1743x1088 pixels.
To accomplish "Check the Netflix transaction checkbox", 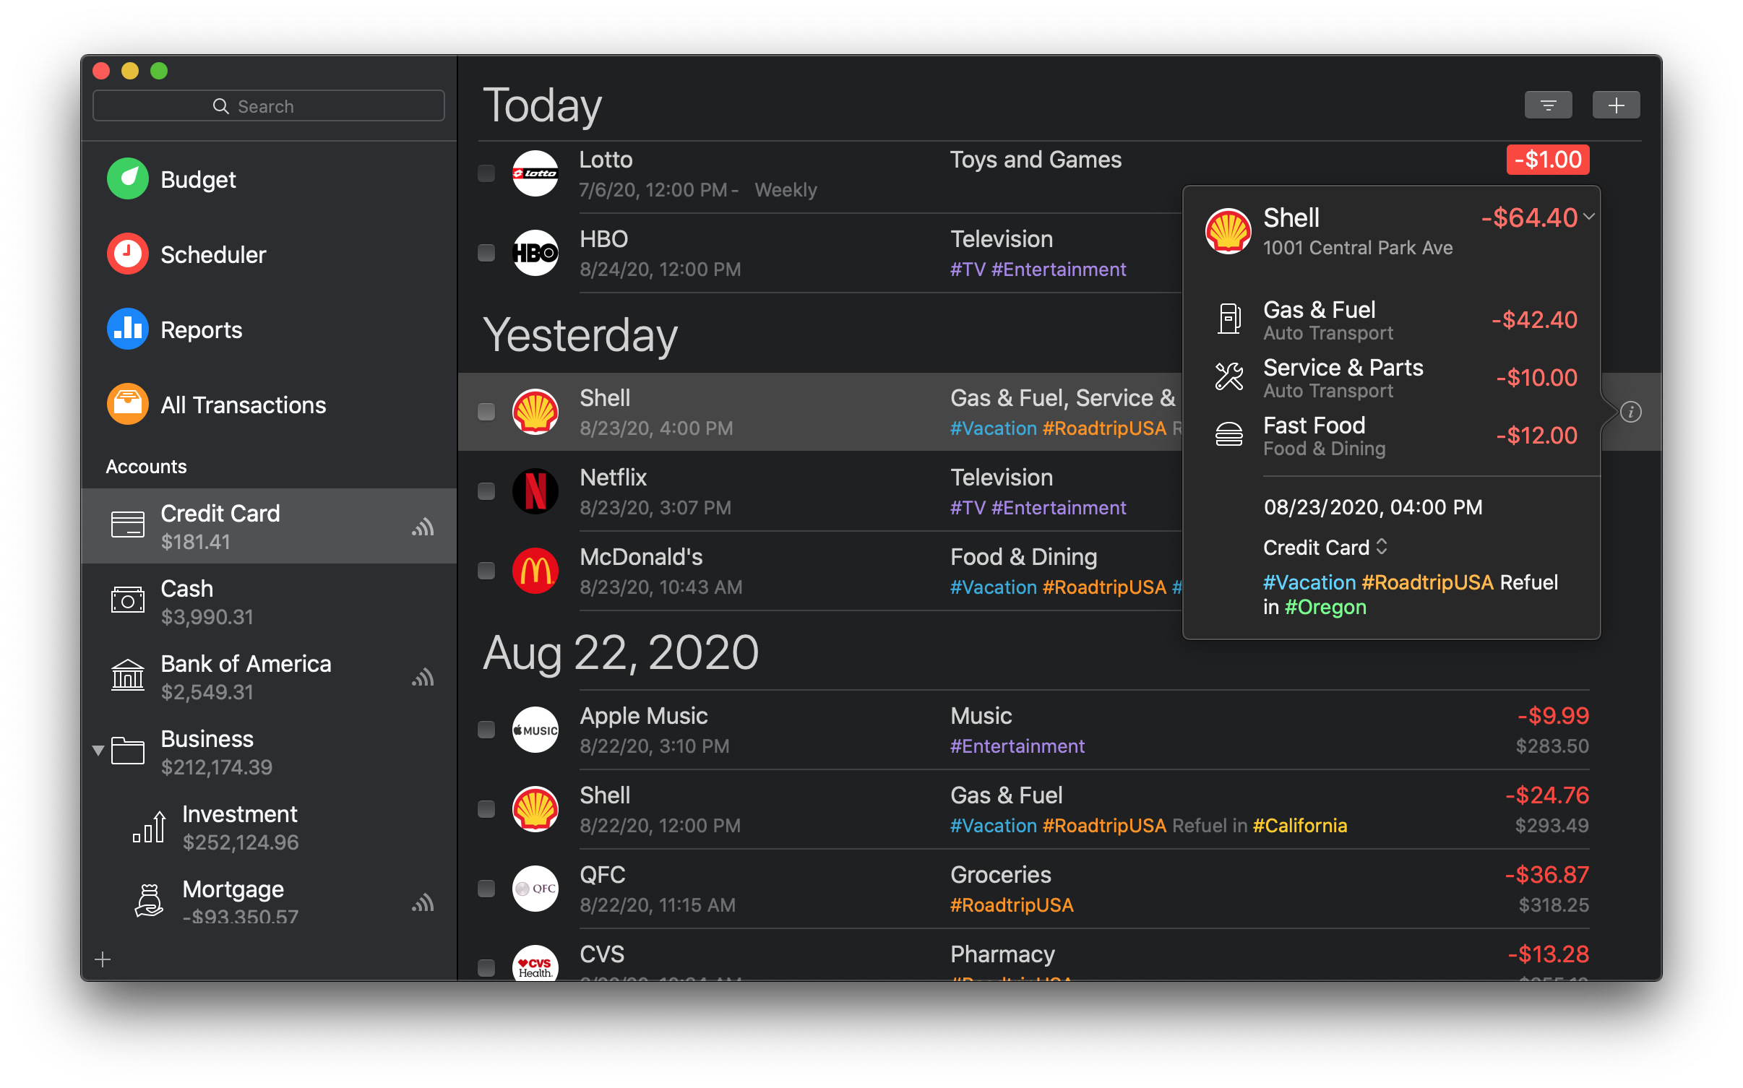I will (486, 491).
